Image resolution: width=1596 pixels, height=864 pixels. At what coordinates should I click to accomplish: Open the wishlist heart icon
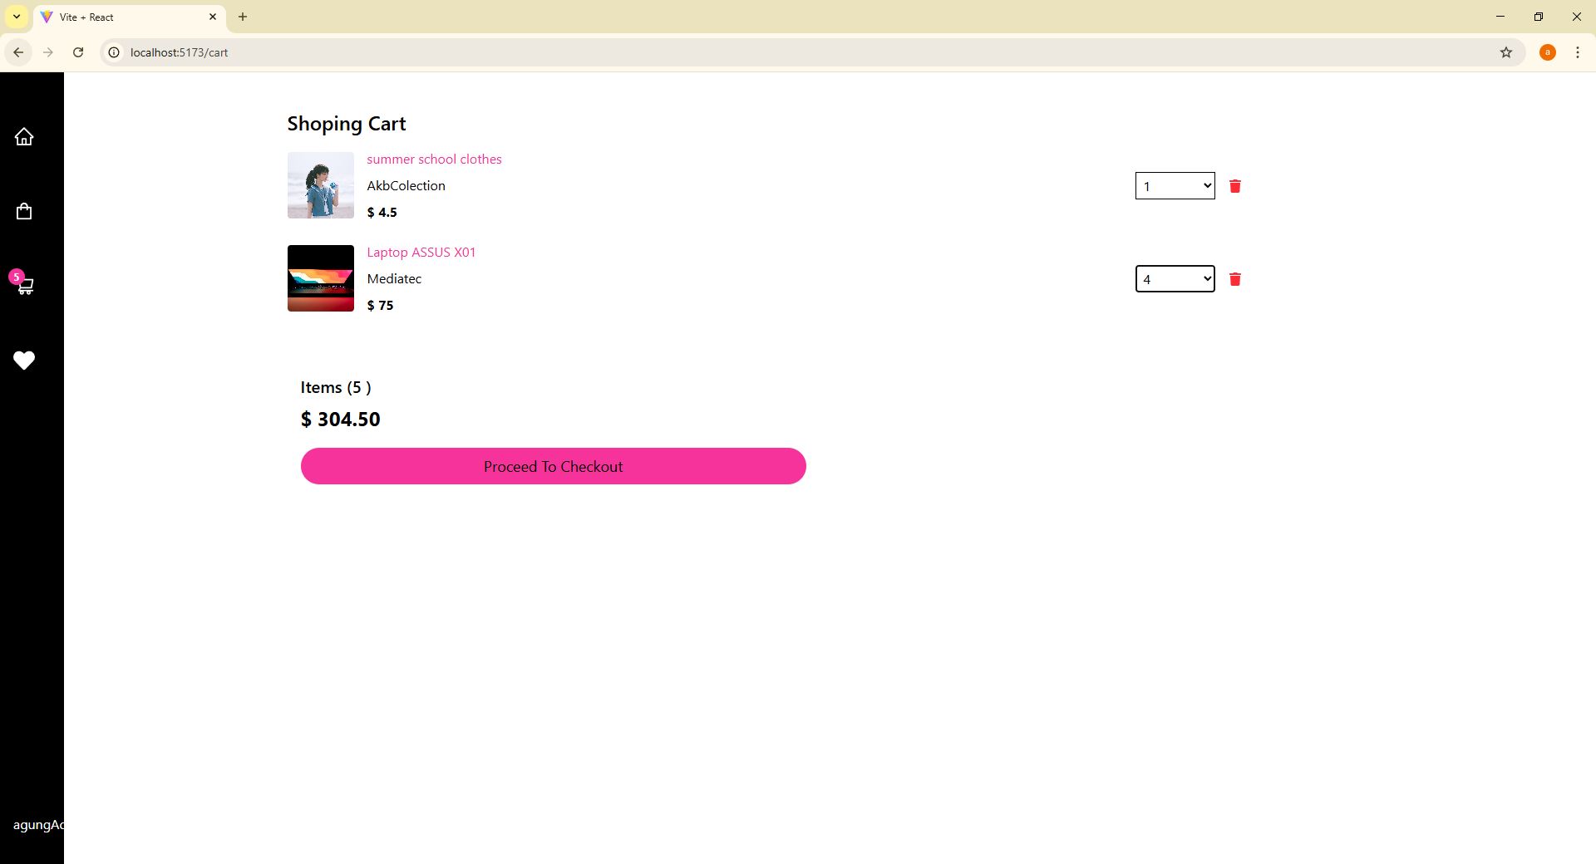pyautogui.click(x=24, y=361)
